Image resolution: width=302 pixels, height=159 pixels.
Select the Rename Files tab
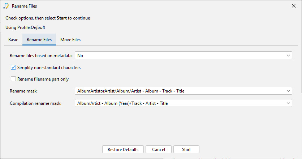(39, 39)
